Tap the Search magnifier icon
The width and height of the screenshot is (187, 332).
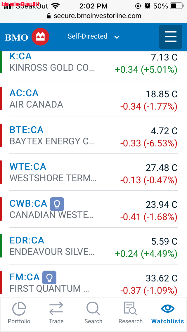click(x=93, y=309)
